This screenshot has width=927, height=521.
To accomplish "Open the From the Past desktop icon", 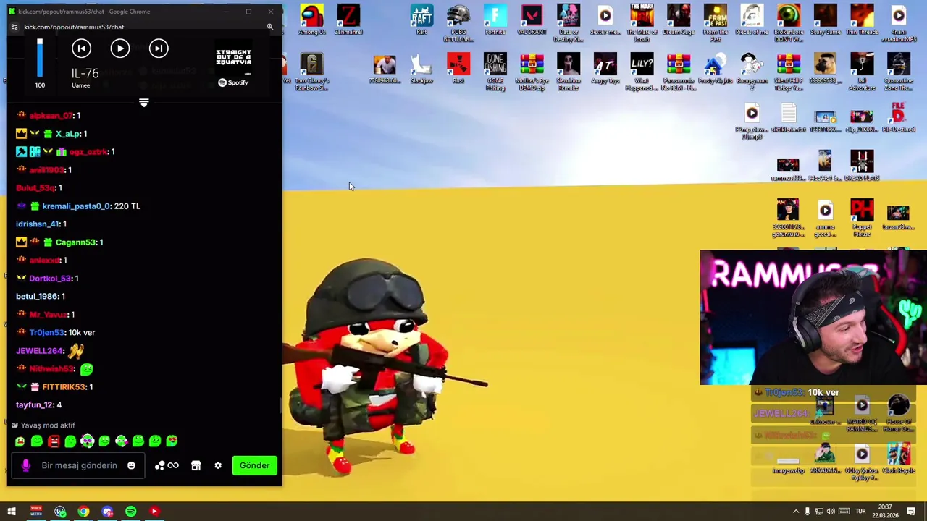I will [715, 22].
